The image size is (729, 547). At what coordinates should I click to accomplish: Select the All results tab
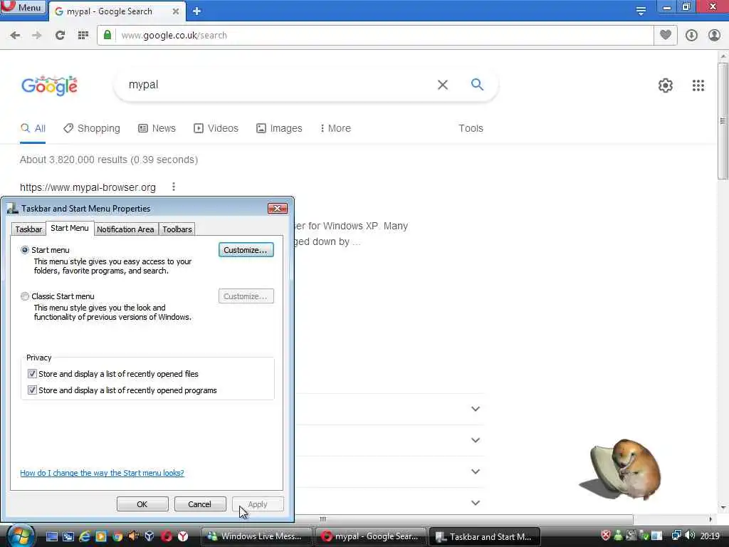point(33,128)
